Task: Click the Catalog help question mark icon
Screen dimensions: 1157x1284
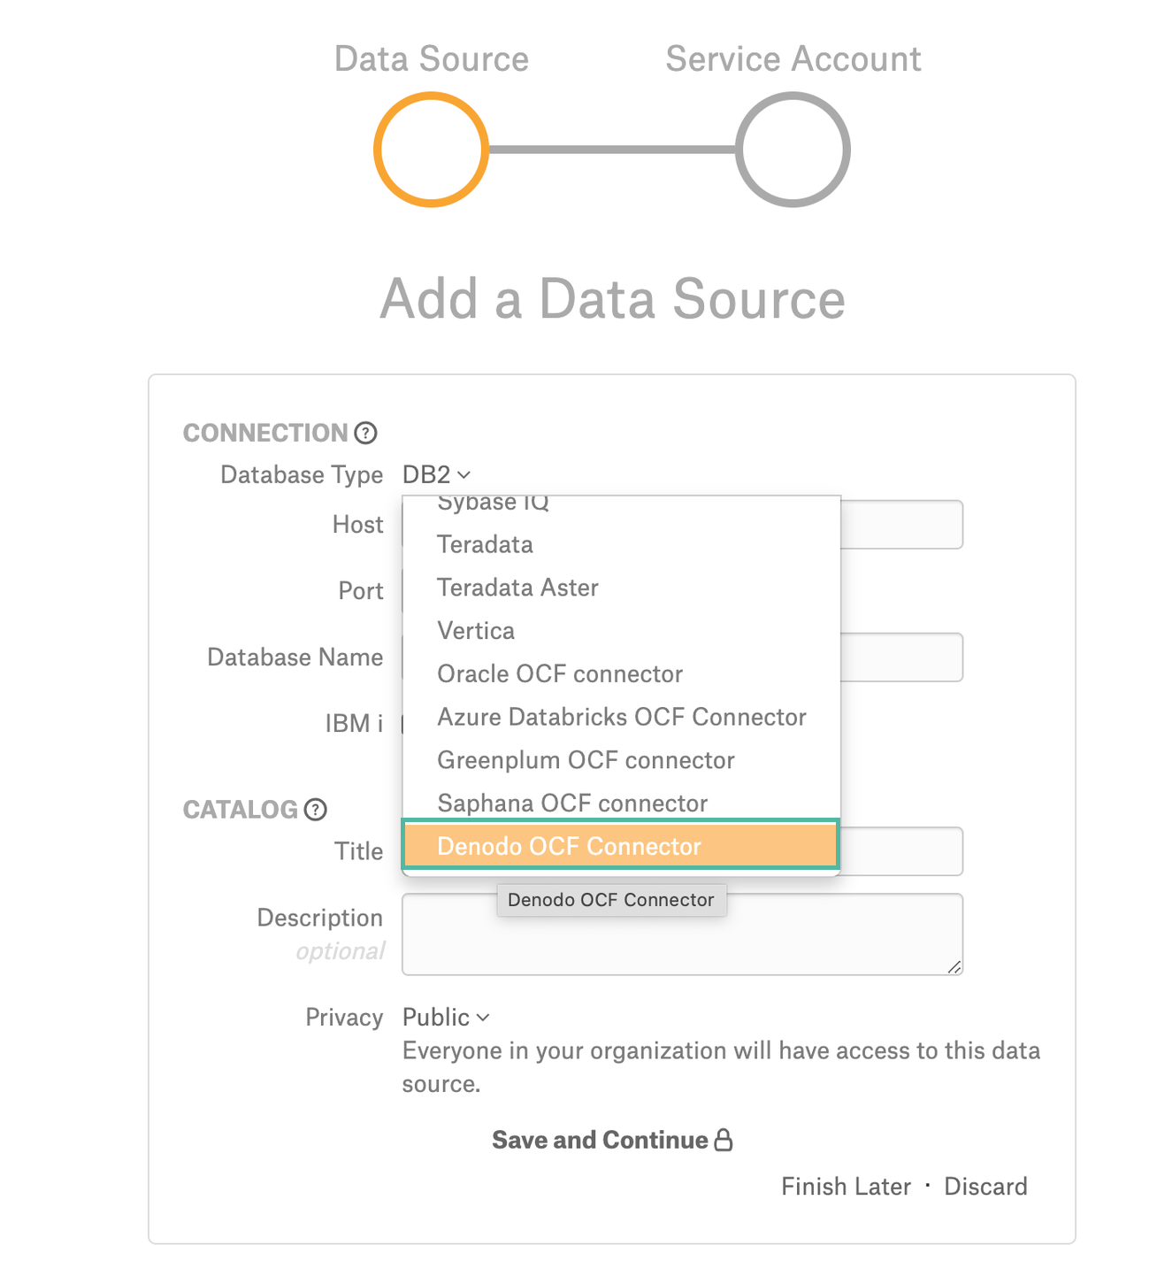Action: [316, 810]
